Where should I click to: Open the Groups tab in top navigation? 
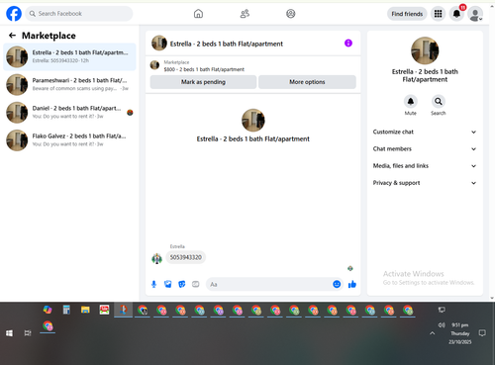click(x=291, y=14)
